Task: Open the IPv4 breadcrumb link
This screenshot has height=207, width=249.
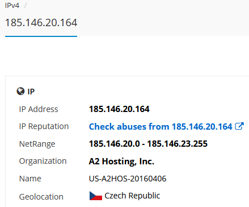Action: point(12,6)
